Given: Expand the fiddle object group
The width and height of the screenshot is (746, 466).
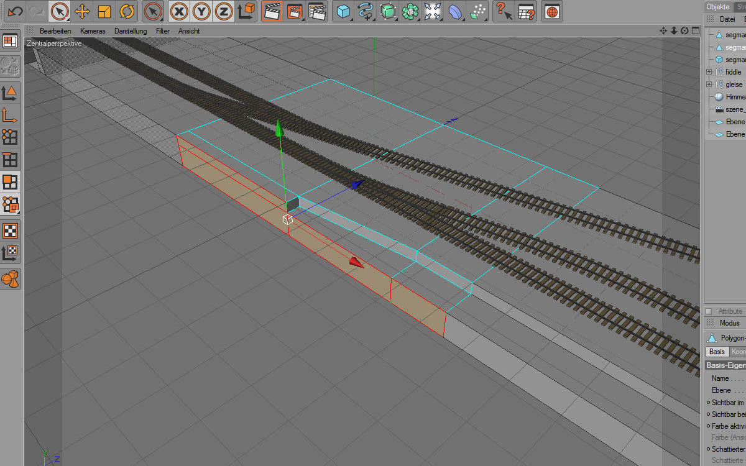Looking at the screenshot, I should click(709, 72).
